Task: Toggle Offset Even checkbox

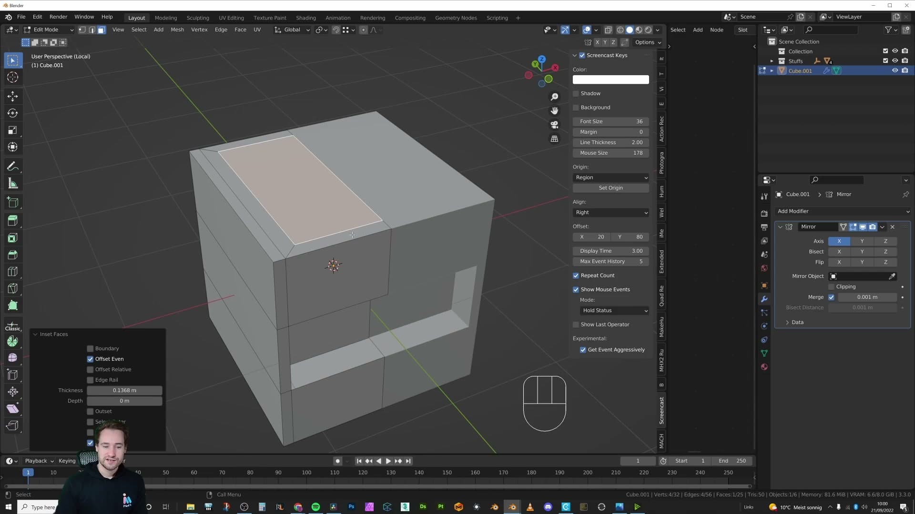Action: [x=90, y=359]
